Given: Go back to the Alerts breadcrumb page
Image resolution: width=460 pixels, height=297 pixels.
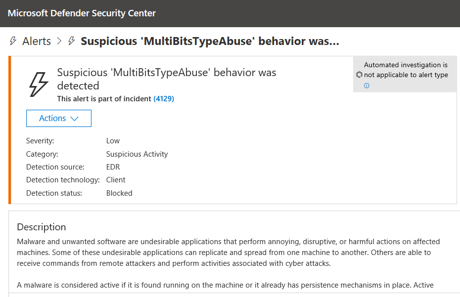Looking at the screenshot, I should coord(37,41).
